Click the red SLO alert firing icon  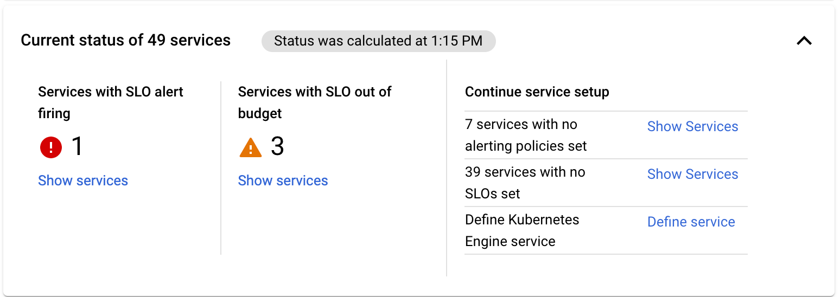coord(51,147)
